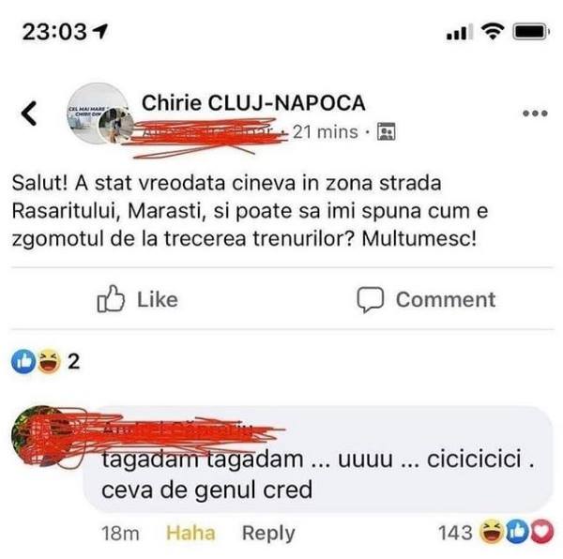Click the group audience icon after 21 mins

pos(387,131)
